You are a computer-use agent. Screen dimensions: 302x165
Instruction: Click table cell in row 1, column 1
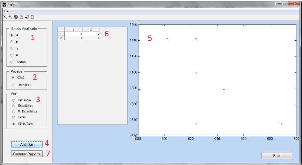pyautogui.click(x=73, y=34)
